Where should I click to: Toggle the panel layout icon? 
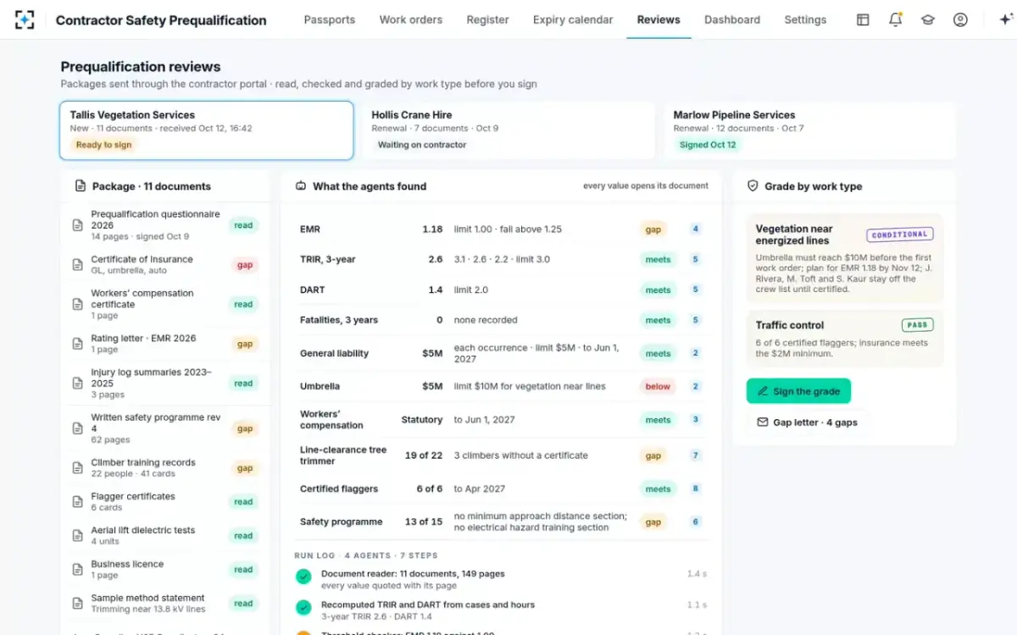point(863,19)
